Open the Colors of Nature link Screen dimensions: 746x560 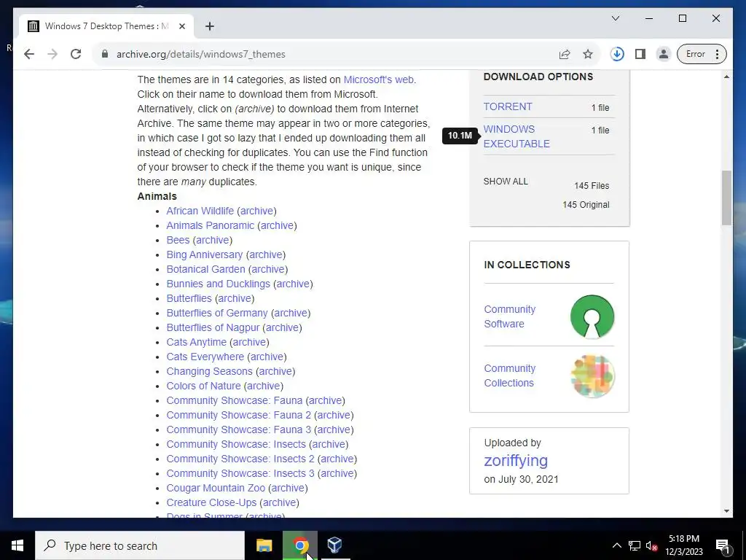tap(204, 386)
